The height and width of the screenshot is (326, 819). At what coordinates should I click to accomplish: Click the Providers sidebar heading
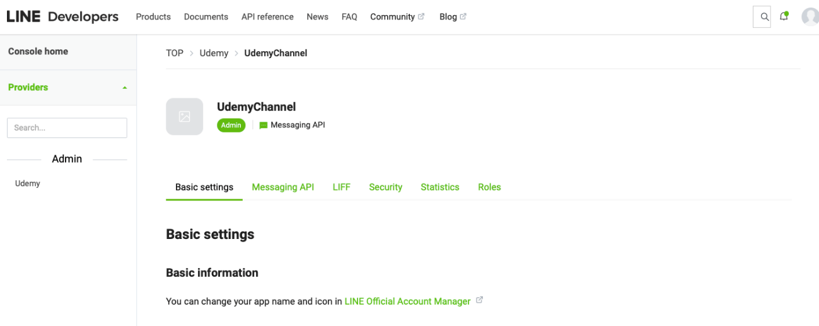[x=28, y=87]
